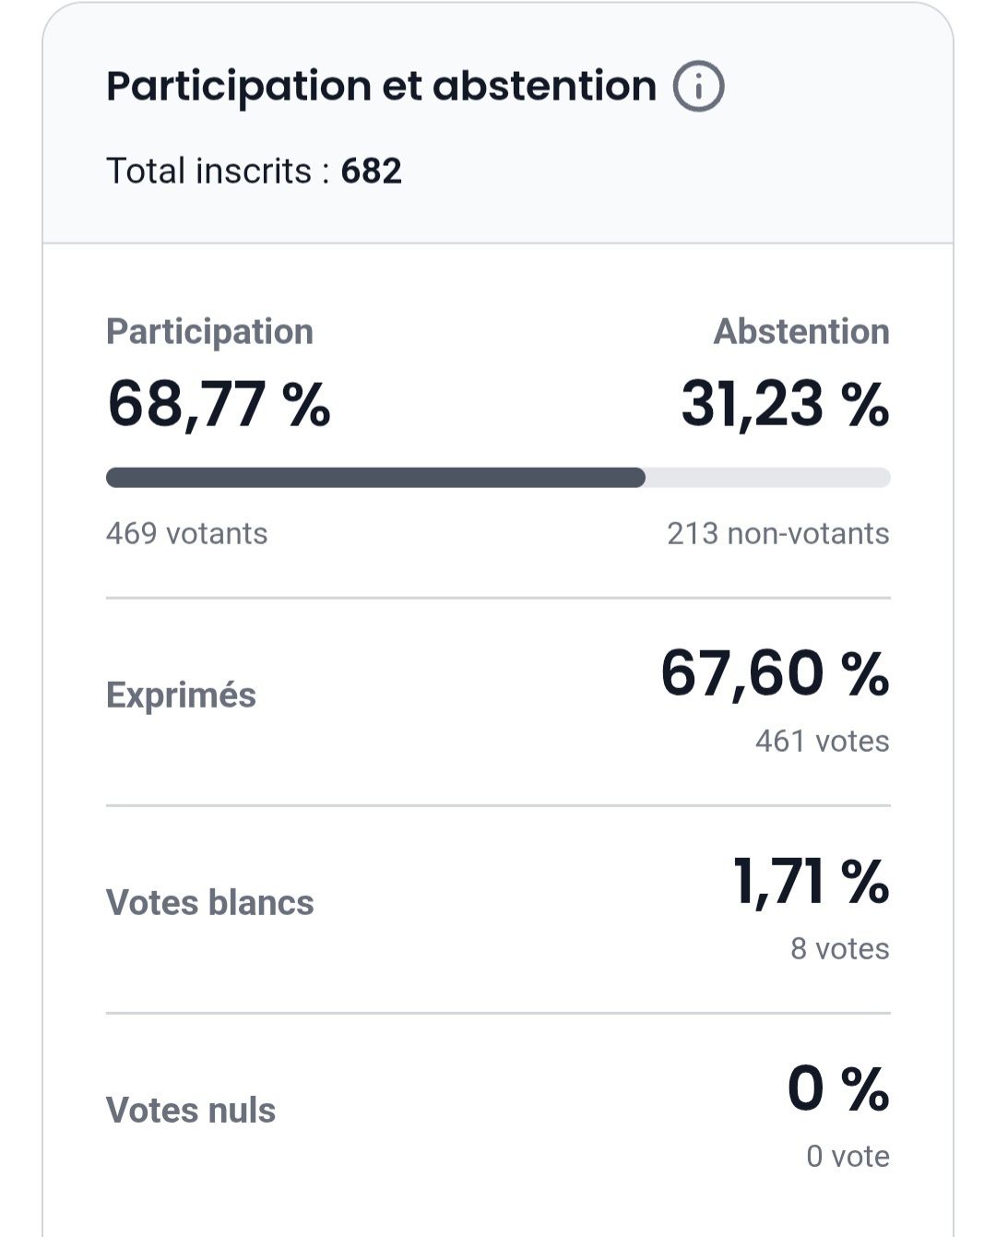This screenshot has width=996, height=1237.
Task: Click the 'Participation' label
Action: coord(209,332)
